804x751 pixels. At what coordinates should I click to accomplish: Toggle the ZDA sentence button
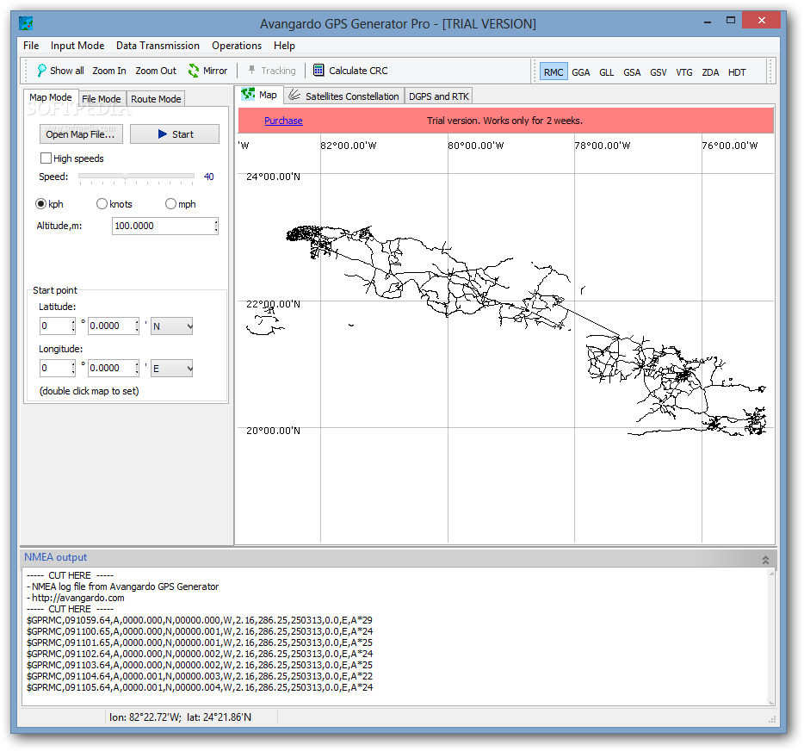pos(710,72)
